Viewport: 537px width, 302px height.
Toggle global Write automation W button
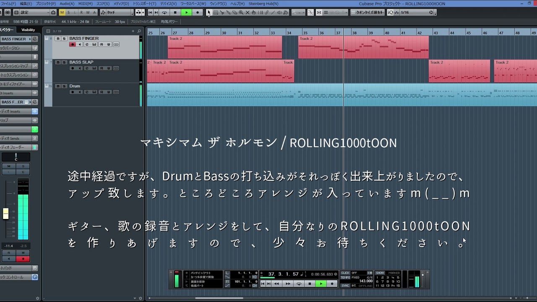tap(88, 13)
